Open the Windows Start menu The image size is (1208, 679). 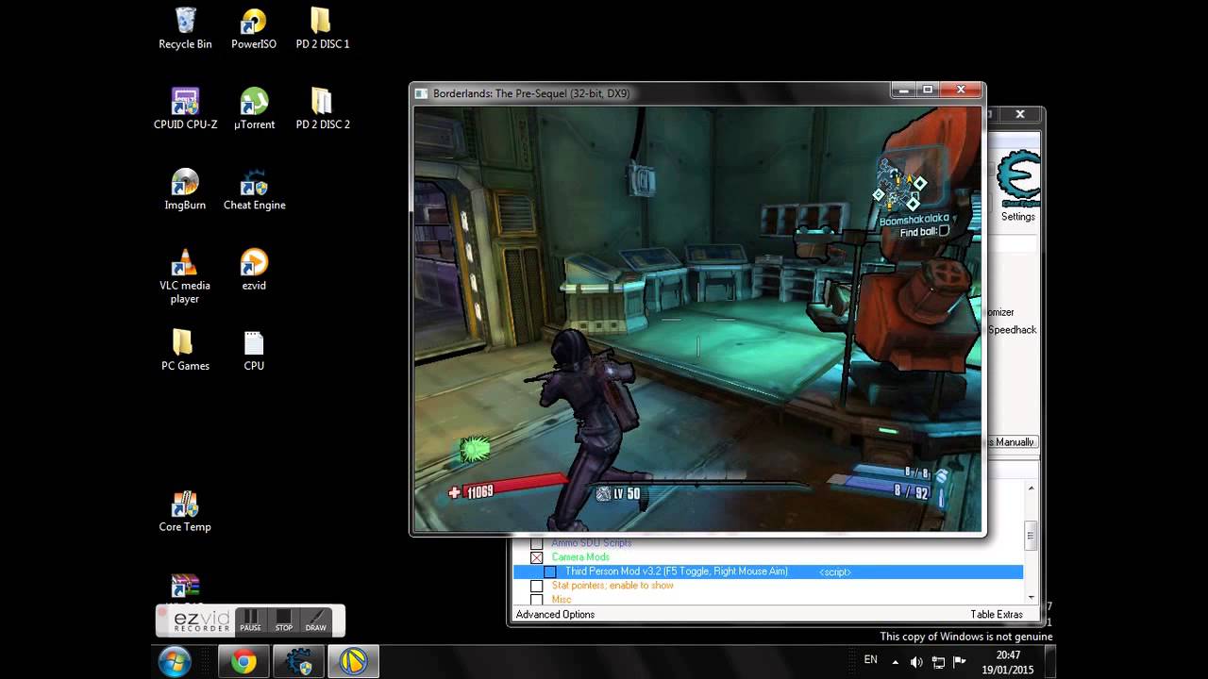pyautogui.click(x=175, y=662)
